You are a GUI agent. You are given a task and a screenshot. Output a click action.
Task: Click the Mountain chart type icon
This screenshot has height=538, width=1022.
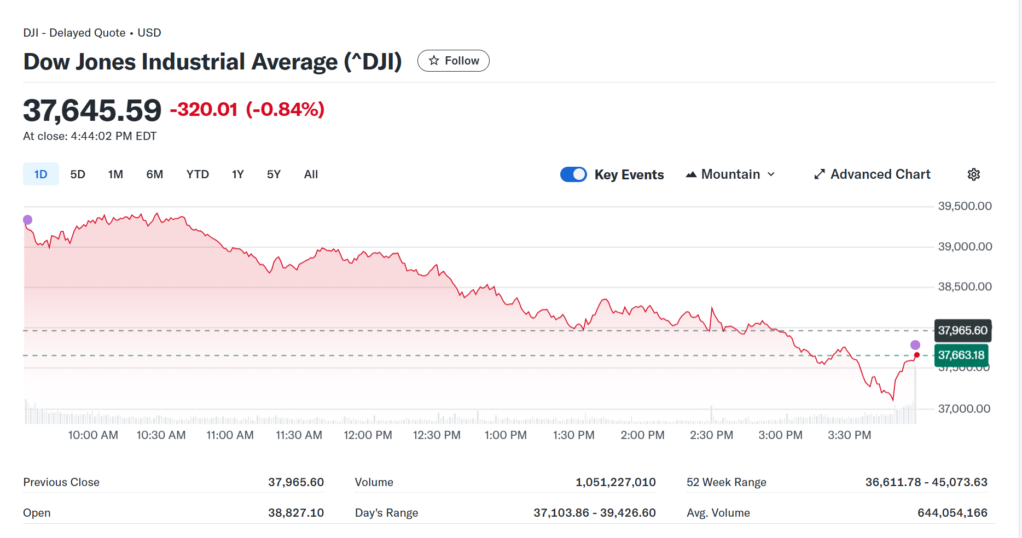[692, 174]
